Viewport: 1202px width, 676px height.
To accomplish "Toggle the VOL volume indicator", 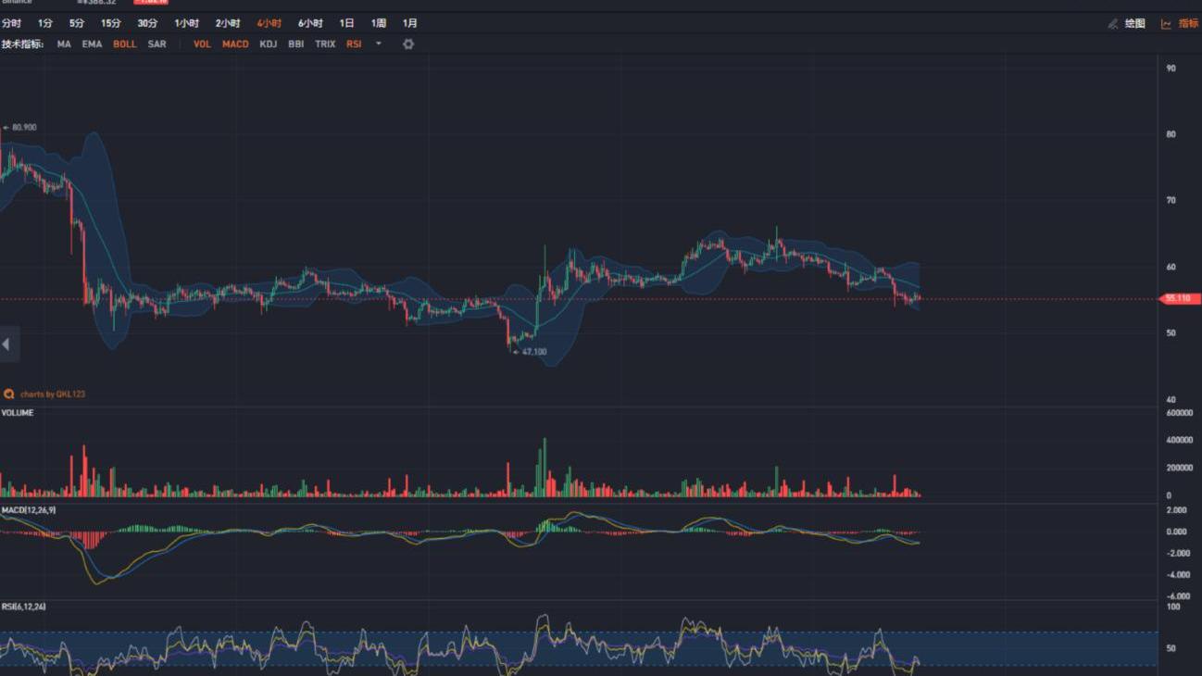I will (202, 44).
